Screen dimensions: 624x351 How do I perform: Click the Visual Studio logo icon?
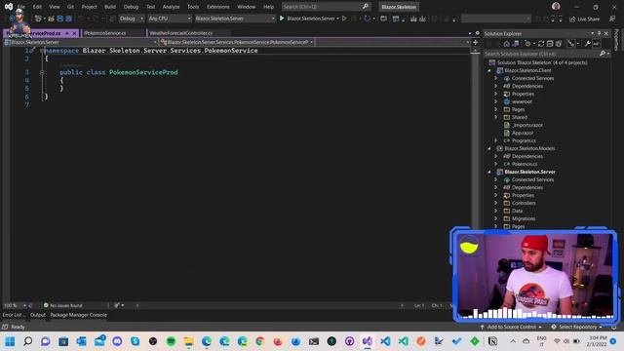pos(9,7)
